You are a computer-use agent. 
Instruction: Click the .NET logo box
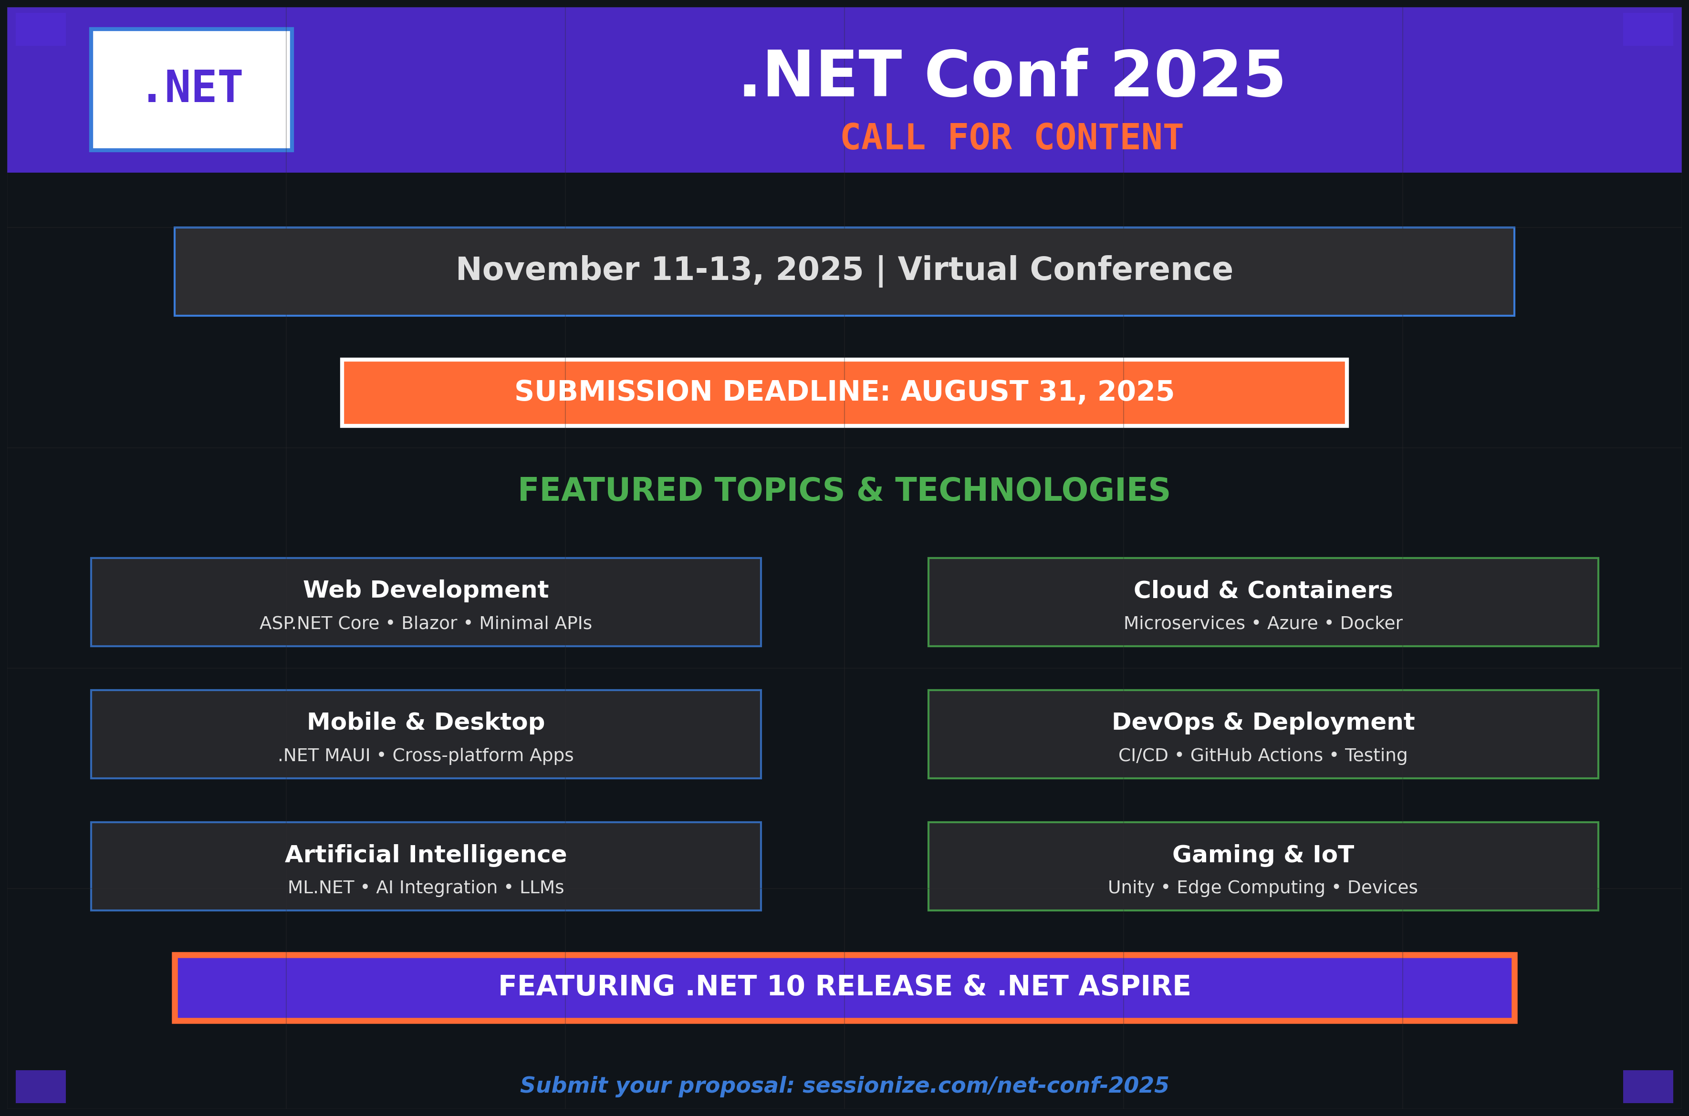[x=191, y=90]
